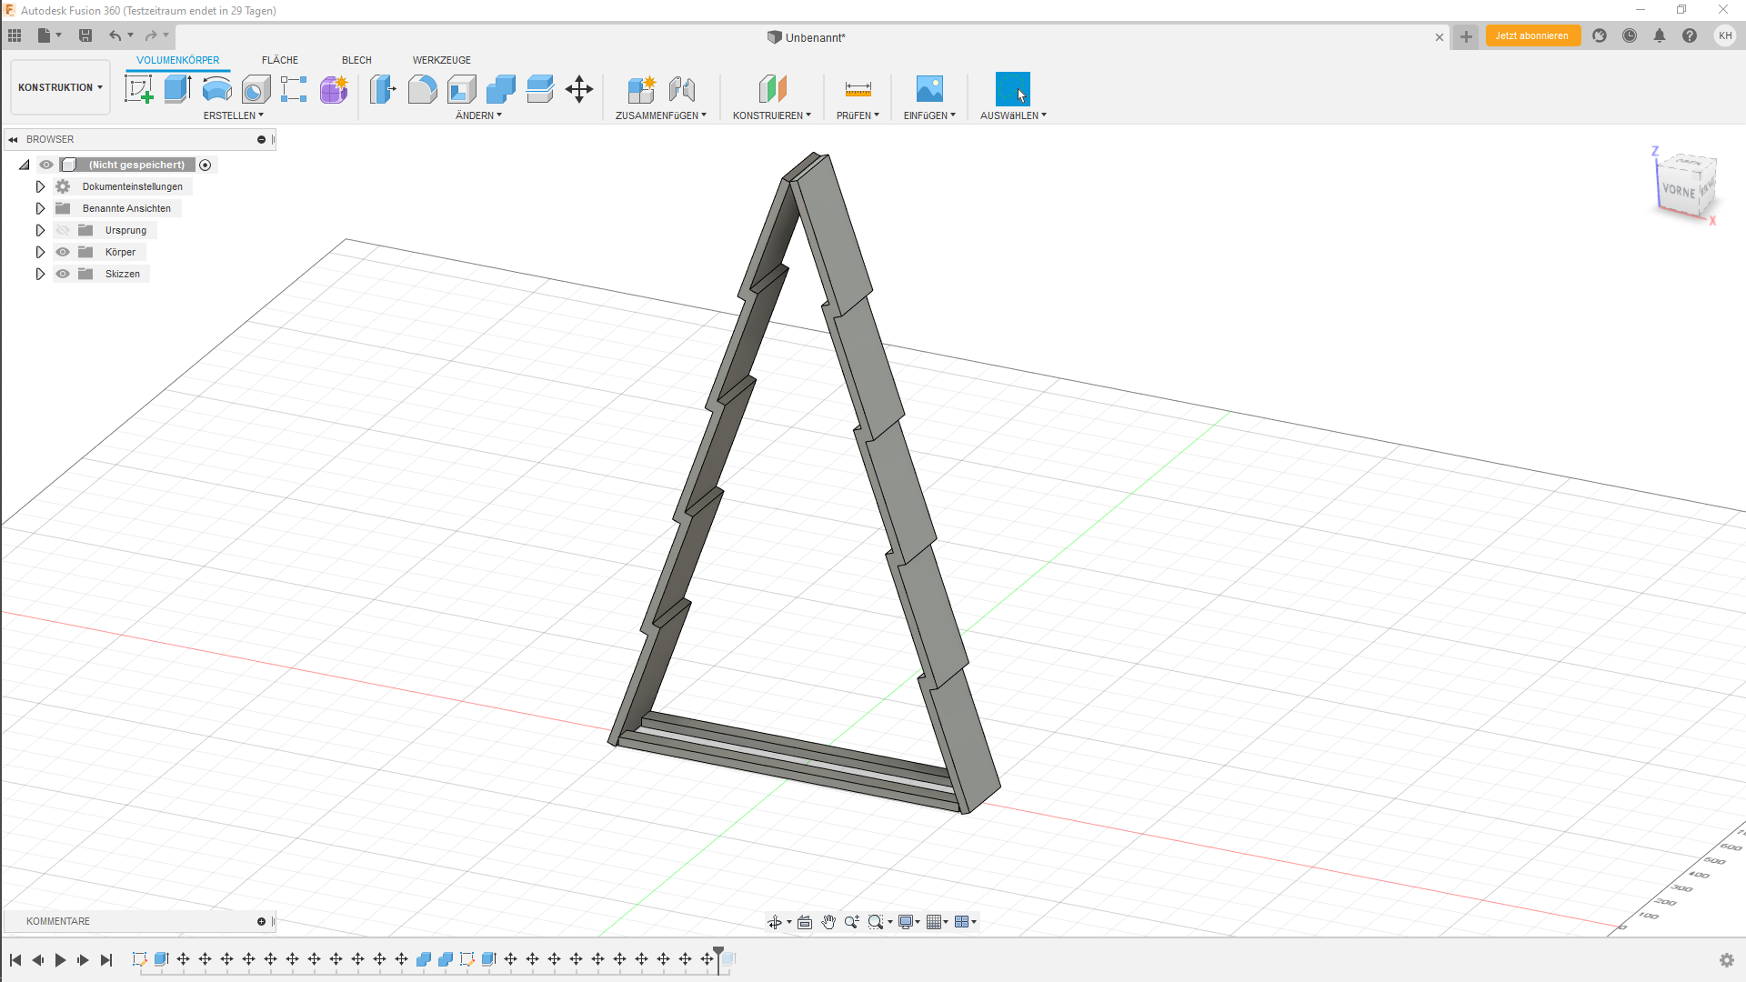Select the Revolve tool

point(216,88)
